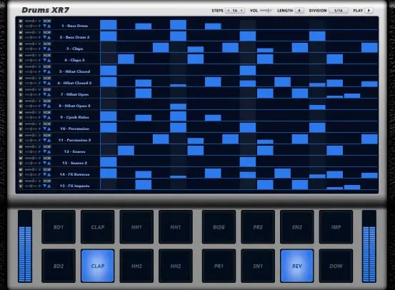Select the 9 - Cymb Rides track label
395x290 pixels.
74,117
